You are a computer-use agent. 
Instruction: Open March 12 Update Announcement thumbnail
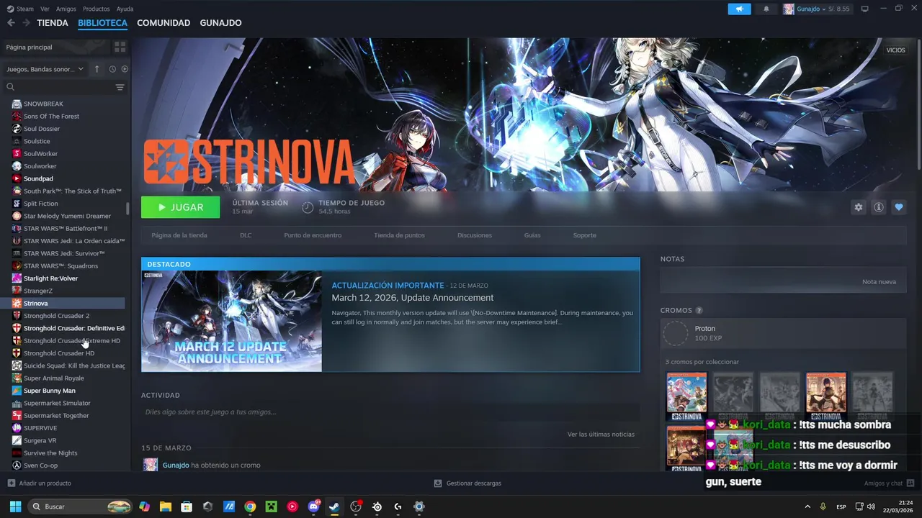232,321
